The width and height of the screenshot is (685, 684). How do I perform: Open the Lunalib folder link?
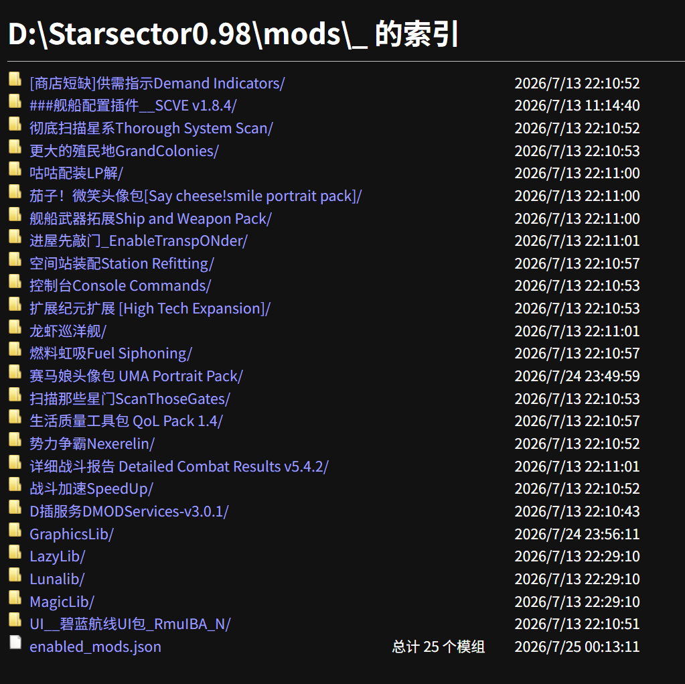click(57, 579)
